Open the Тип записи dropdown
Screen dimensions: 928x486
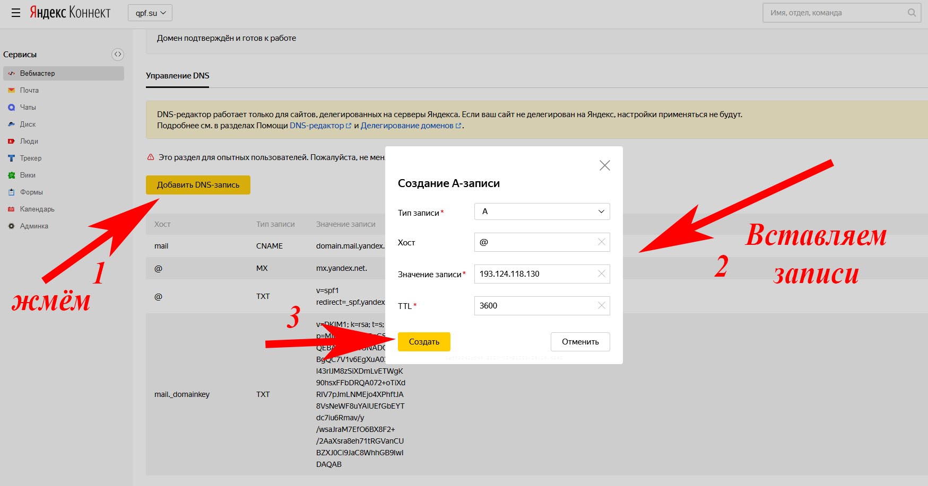pos(542,211)
